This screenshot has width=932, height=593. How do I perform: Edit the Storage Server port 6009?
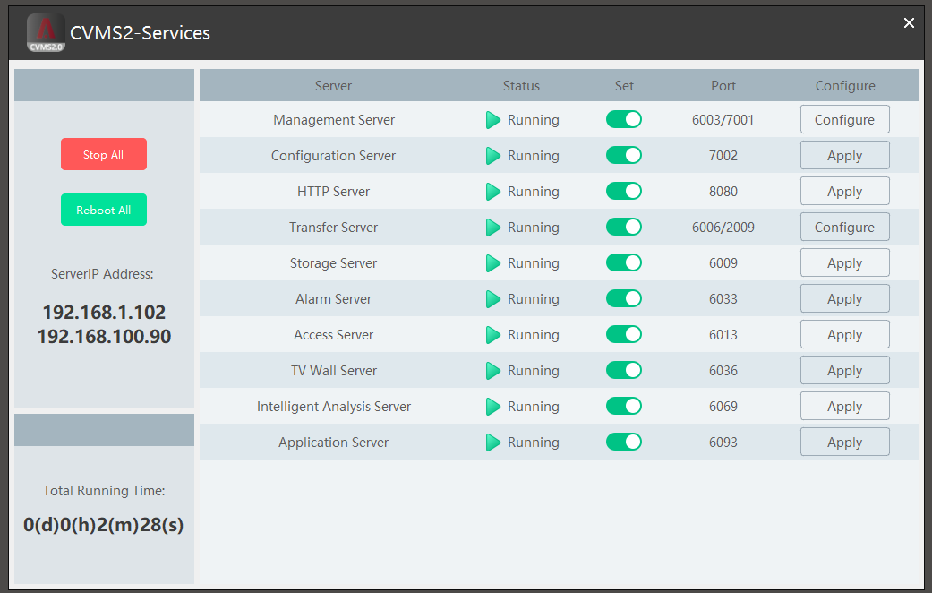point(723,262)
